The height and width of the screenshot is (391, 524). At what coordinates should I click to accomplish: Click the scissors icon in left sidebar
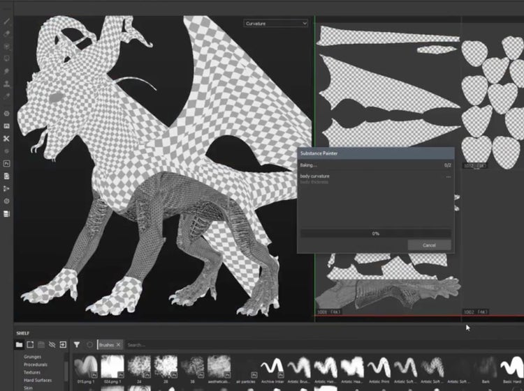point(6,138)
